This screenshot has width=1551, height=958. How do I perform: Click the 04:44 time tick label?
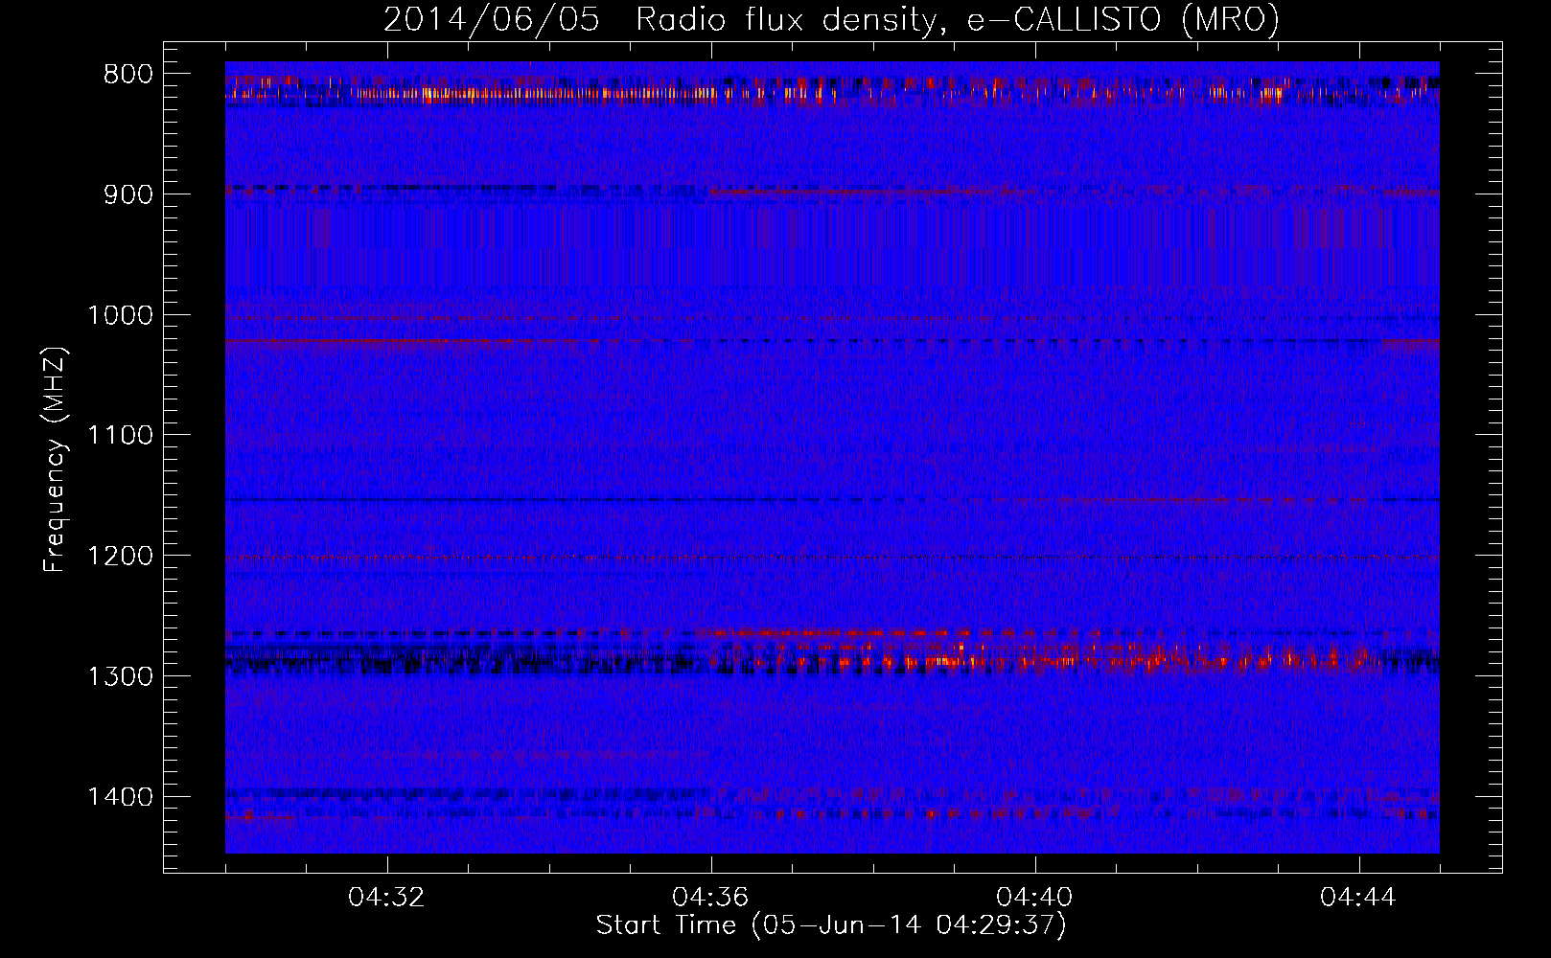pyautogui.click(x=1358, y=898)
